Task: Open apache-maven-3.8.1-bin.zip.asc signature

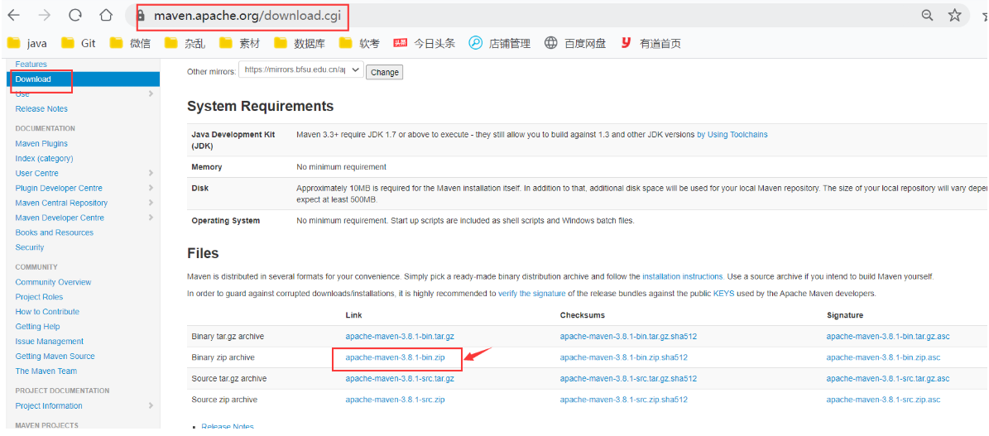Action: 884,357
